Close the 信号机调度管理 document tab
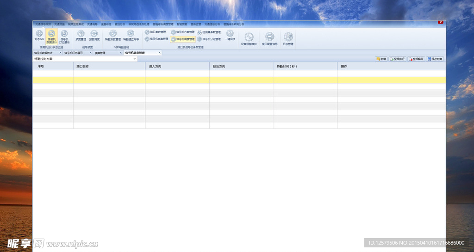Screen dimensions: 474x252 point(160,53)
